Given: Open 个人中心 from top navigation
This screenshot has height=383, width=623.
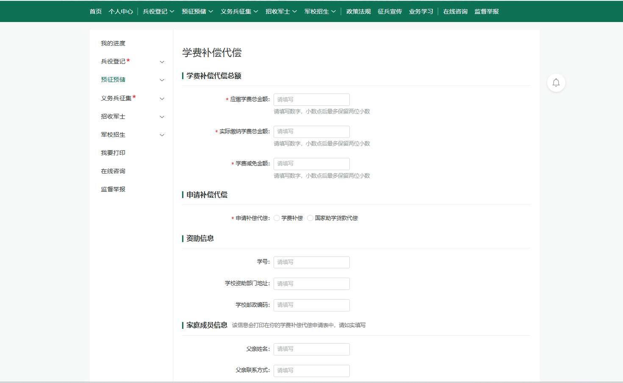Looking at the screenshot, I should (121, 11).
